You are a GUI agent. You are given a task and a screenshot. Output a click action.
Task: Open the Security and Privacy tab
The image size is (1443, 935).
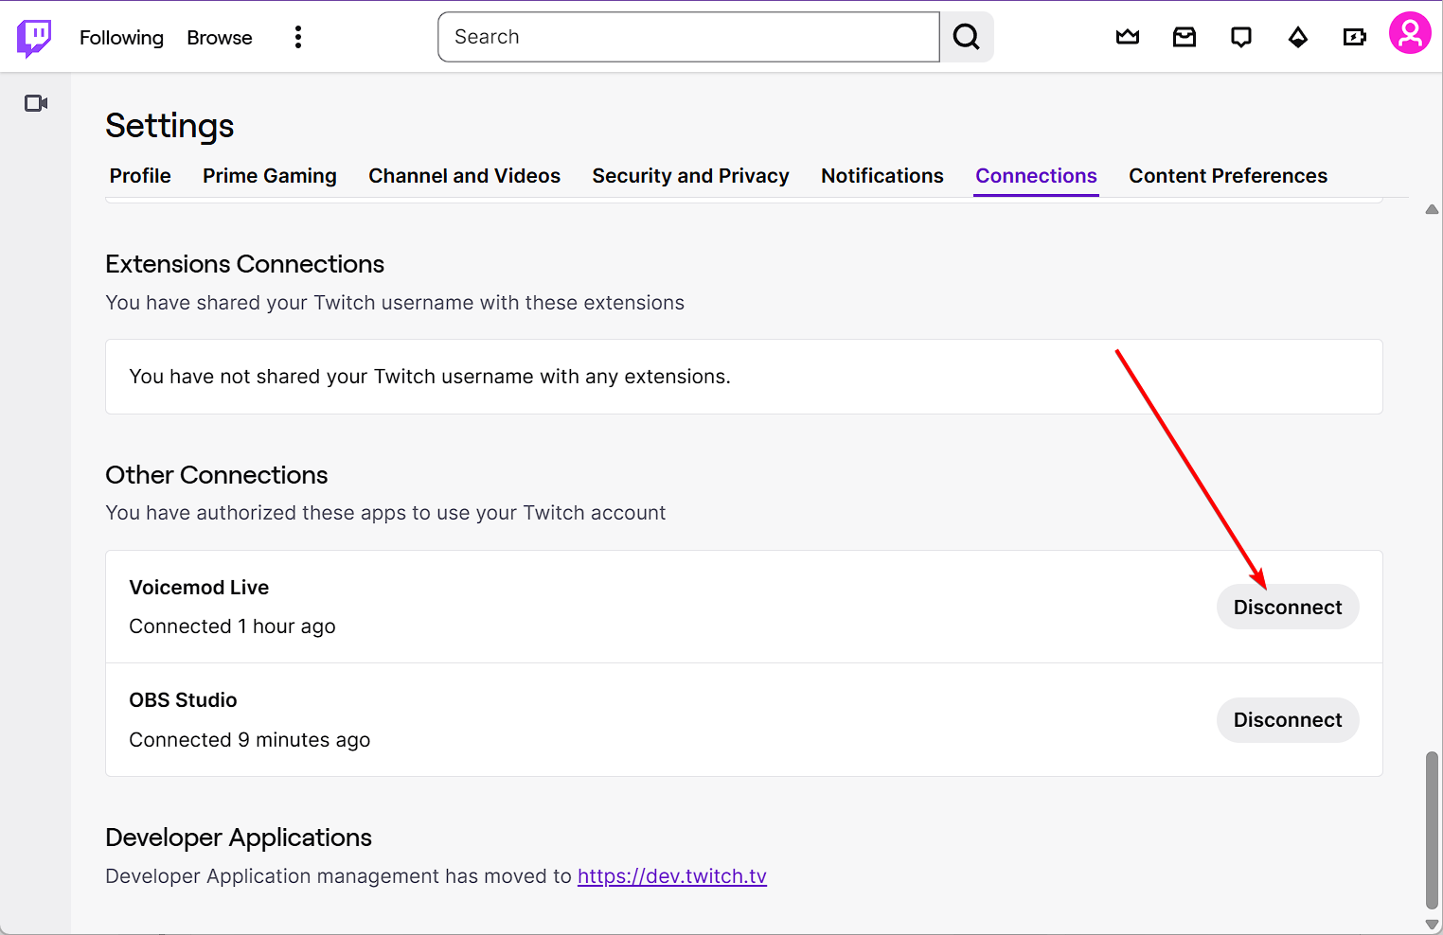pyautogui.click(x=690, y=176)
